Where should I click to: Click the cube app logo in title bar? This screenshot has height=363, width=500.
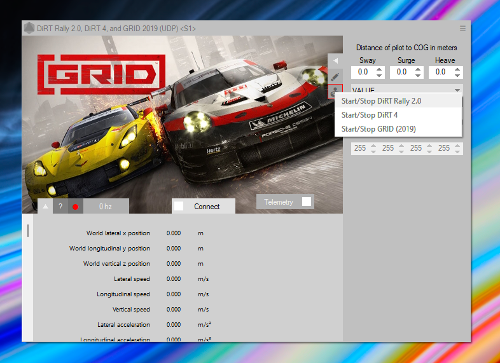29,28
